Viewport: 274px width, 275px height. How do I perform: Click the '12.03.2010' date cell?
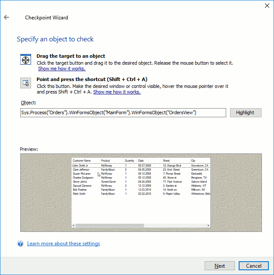coord(145,190)
